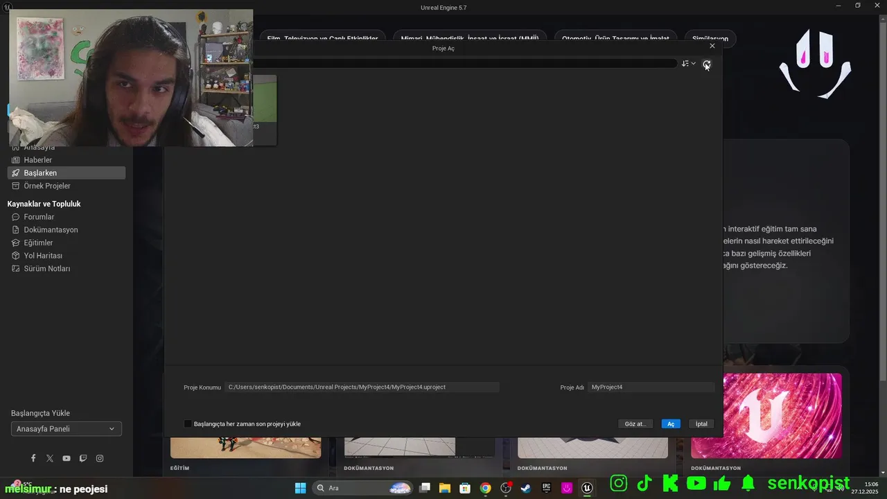Open Steam from the taskbar
This screenshot has height=499, width=887.
[x=526, y=488]
